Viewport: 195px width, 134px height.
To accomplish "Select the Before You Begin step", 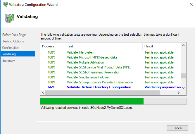I will coord(14,35).
